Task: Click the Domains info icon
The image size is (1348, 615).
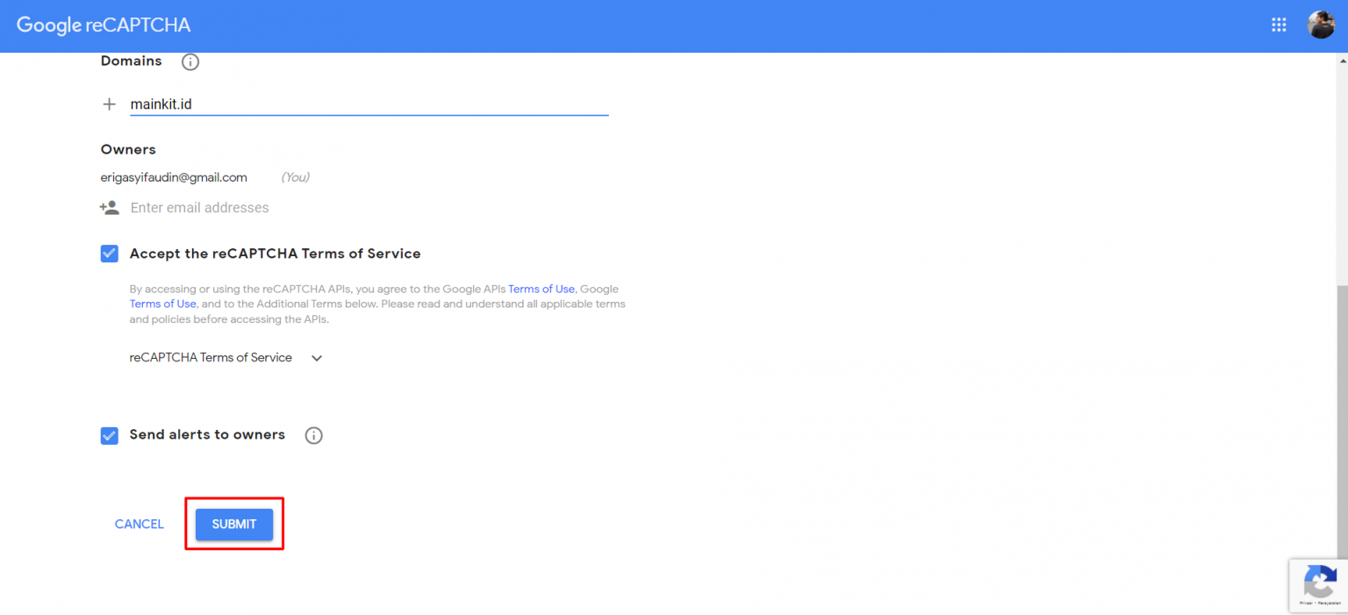Action: coord(190,62)
